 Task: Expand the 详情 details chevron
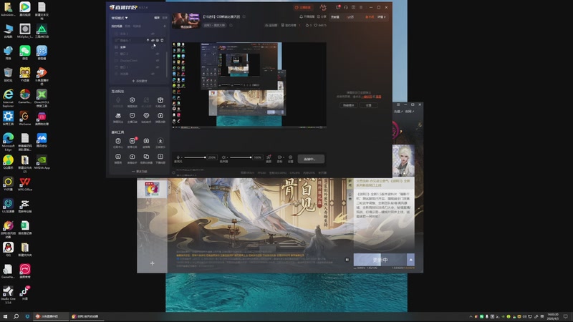(x=382, y=16)
